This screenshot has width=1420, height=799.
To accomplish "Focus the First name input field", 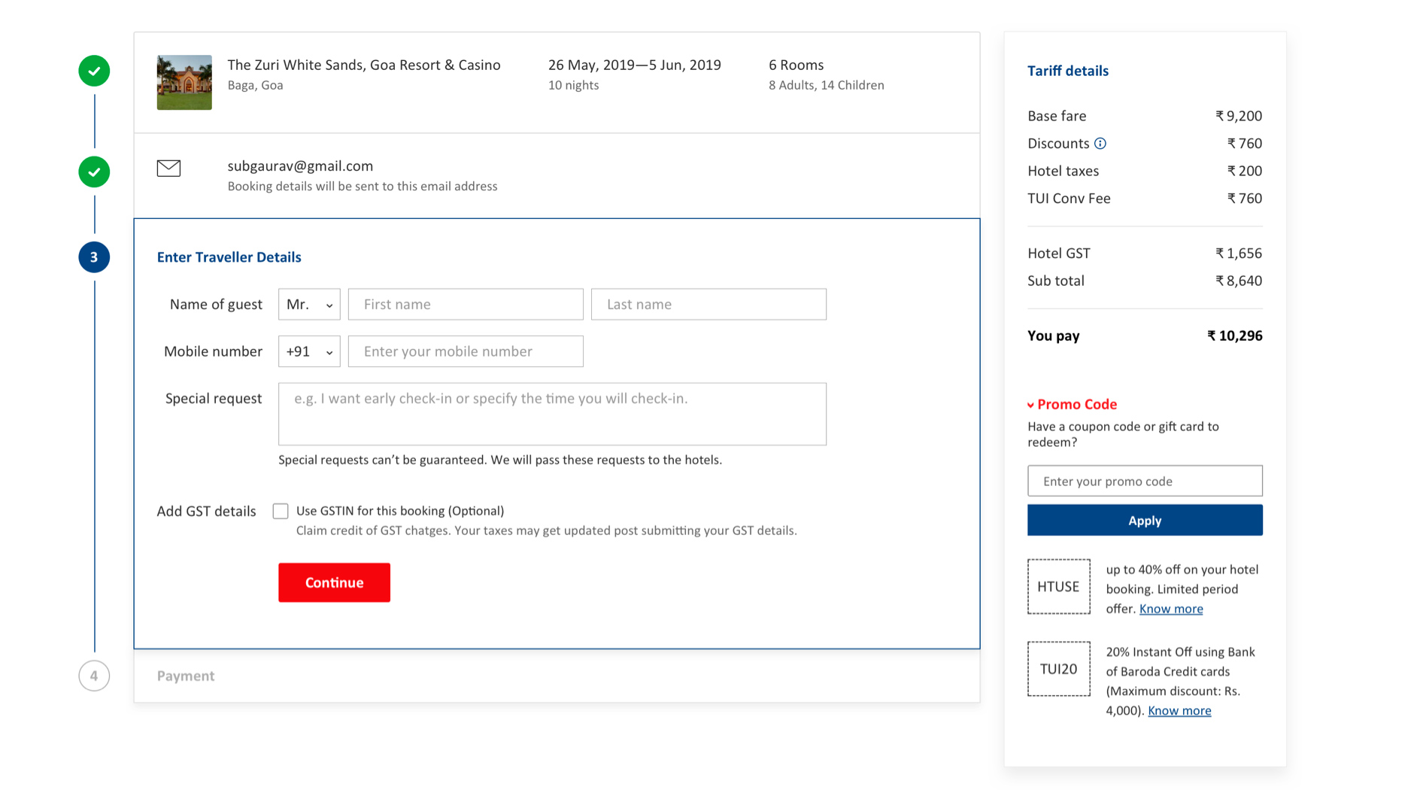I will tap(466, 305).
